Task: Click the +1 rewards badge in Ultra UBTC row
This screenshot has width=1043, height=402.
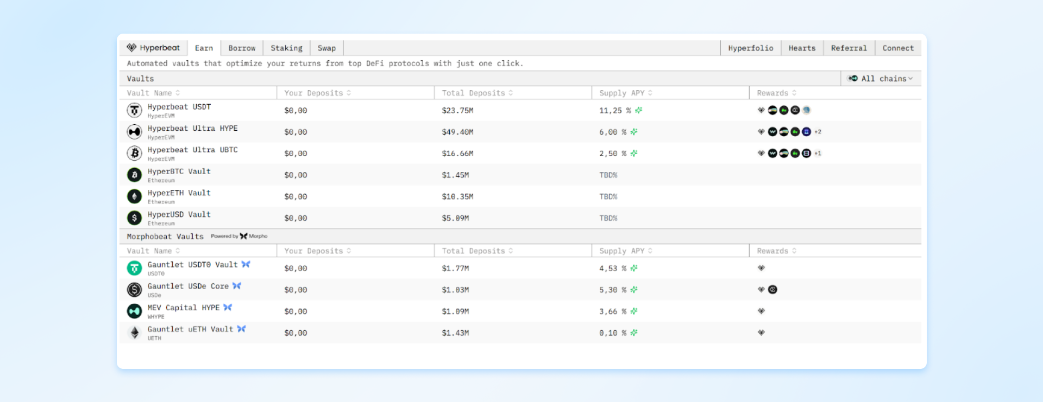Action: coord(818,154)
